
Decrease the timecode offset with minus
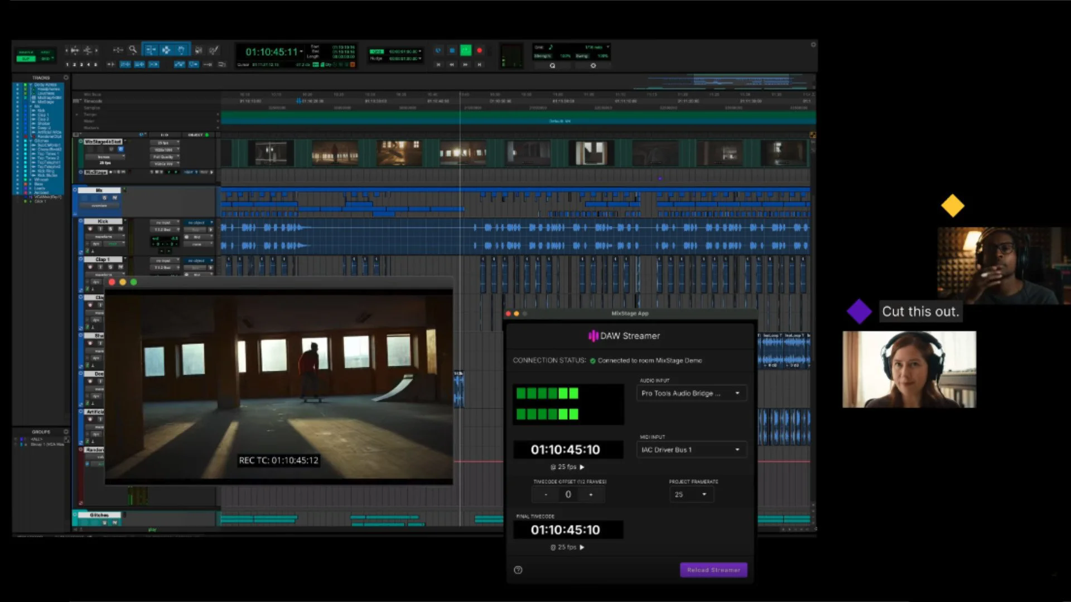click(546, 494)
